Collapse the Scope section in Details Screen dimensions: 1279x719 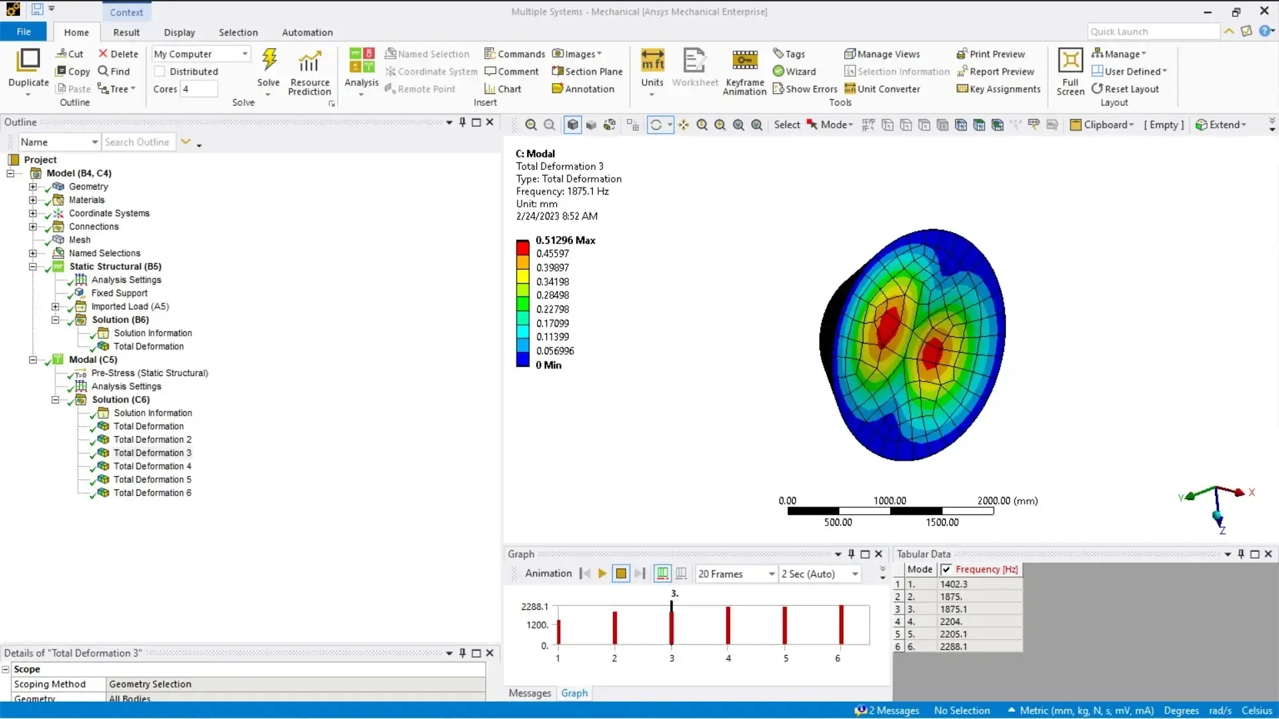[x=6, y=670]
